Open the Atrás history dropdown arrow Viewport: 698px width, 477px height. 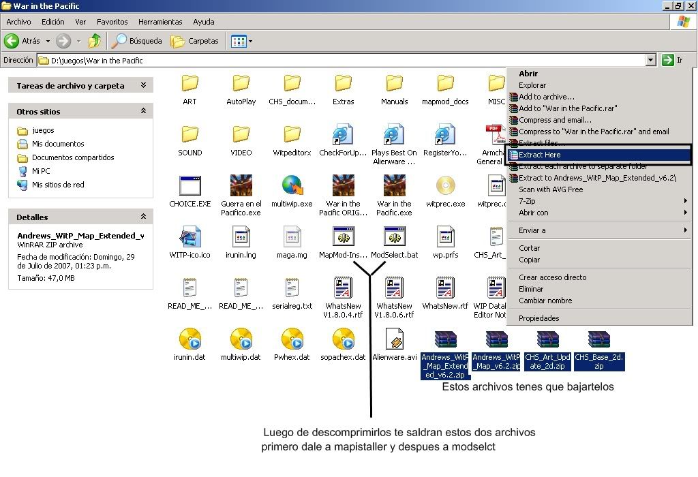pos(48,41)
